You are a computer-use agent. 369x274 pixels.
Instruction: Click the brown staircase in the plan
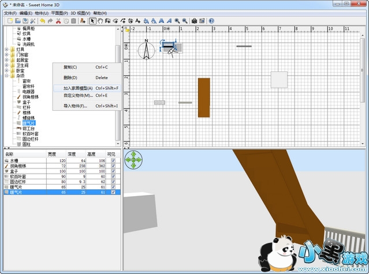(x=204, y=97)
